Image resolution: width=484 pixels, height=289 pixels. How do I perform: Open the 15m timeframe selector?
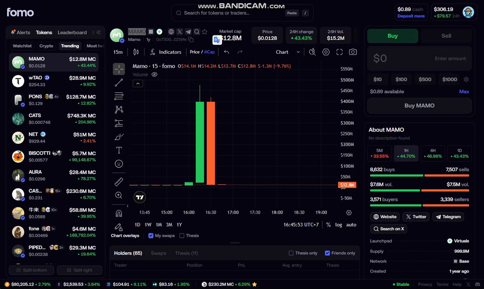pos(118,52)
